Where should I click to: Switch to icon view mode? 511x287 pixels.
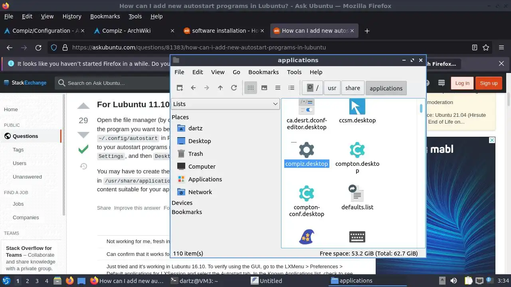tap(251, 88)
